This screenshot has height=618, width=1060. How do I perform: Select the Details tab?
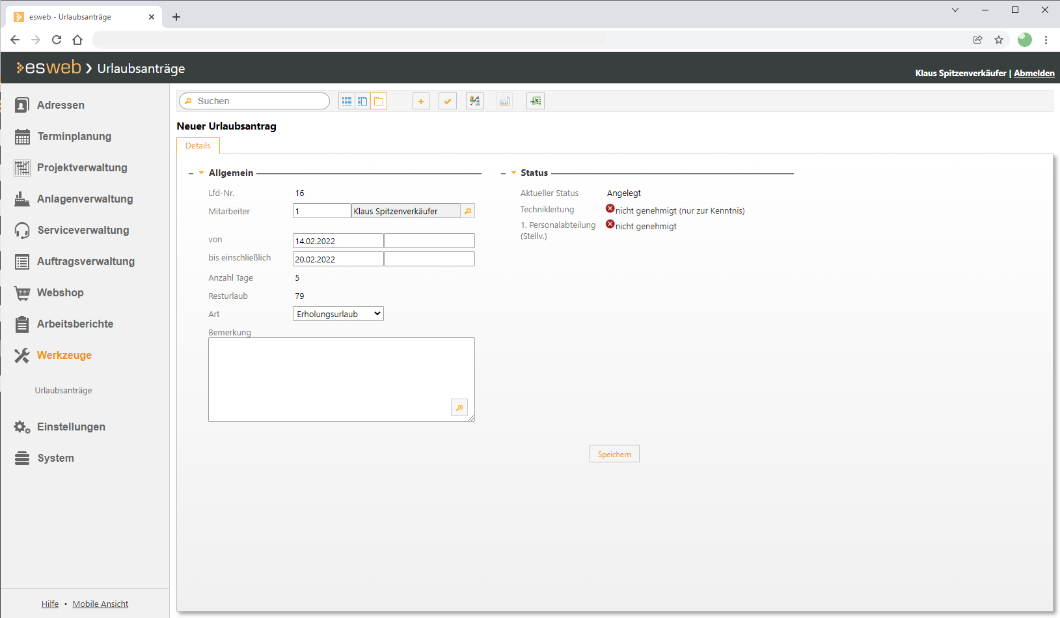point(198,145)
